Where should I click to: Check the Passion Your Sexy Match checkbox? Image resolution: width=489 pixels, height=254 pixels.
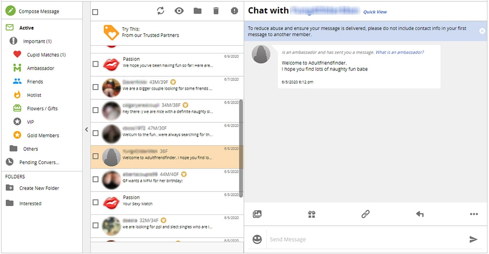point(96,202)
